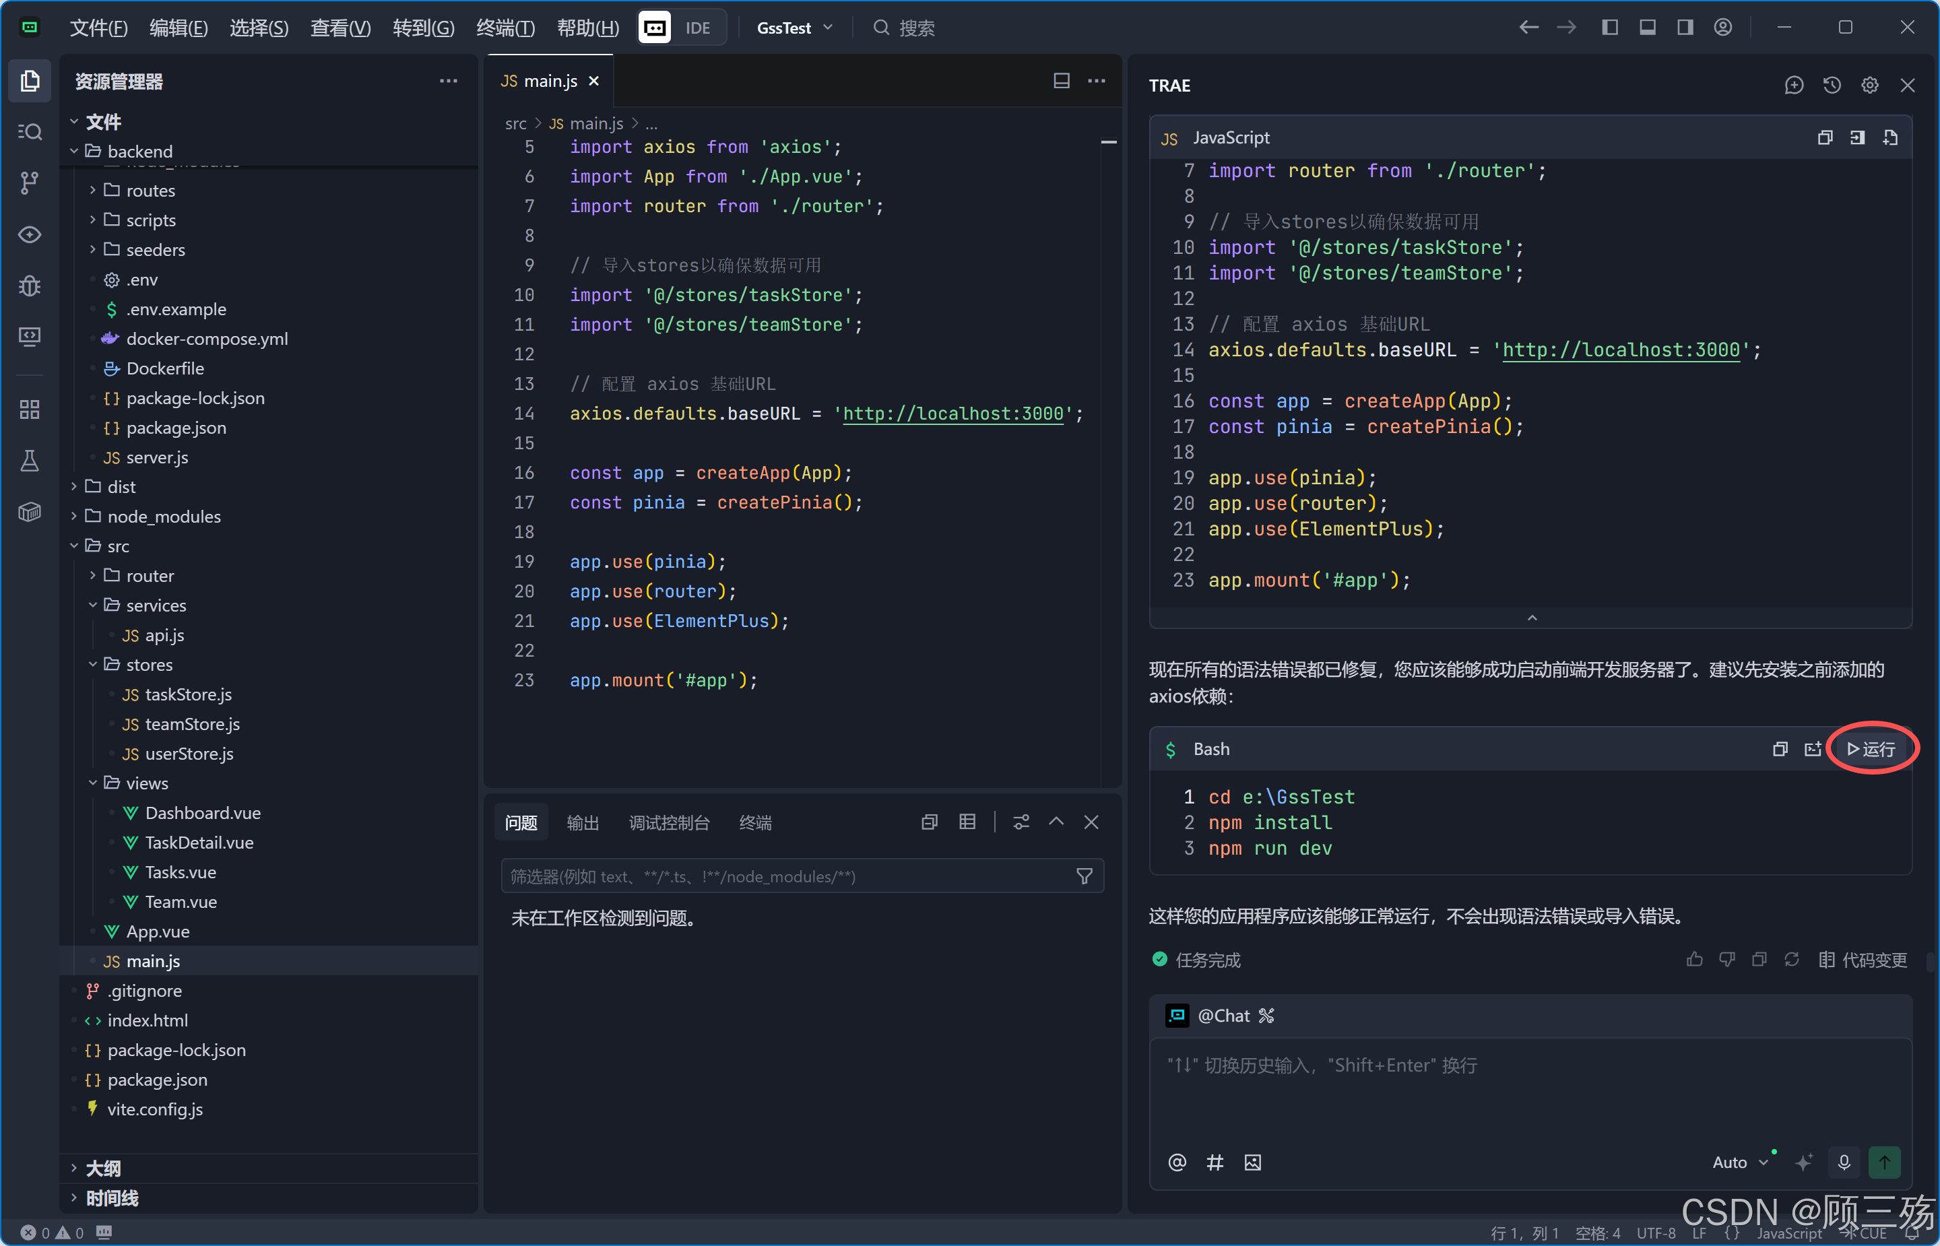Toggle the bottom panel layout button
This screenshot has width=1940, height=1246.
pyautogui.click(x=1647, y=28)
